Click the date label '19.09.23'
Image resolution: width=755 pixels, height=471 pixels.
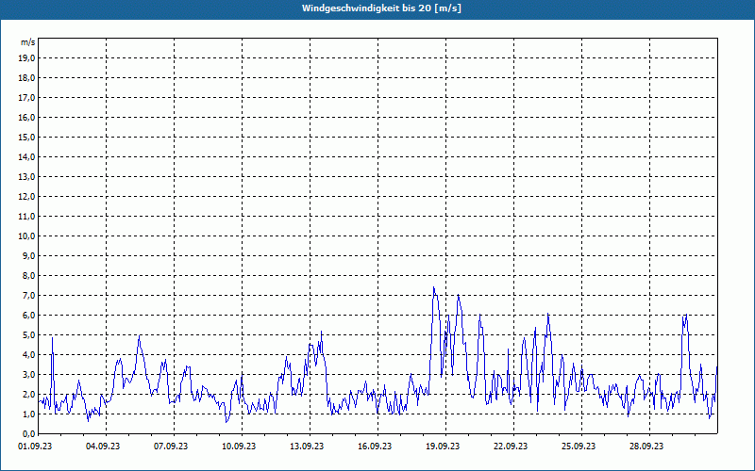pos(442,446)
